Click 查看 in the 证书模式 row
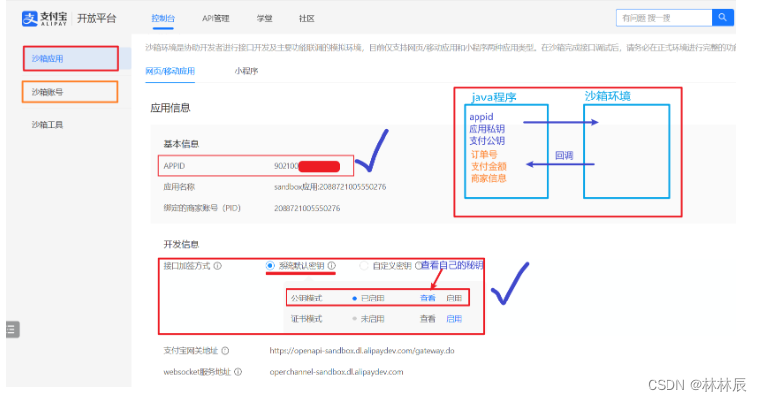This screenshot has width=762, height=401. coord(428,319)
